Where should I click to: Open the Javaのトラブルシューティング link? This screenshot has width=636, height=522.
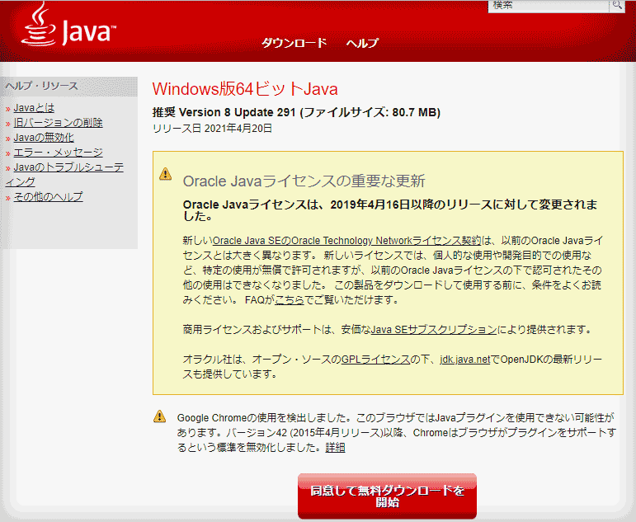68,167
